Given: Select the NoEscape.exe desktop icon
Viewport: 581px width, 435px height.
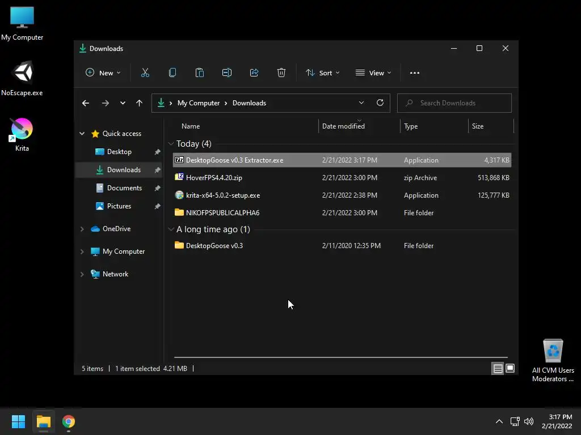Looking at the screenshot, I should 22,78.
